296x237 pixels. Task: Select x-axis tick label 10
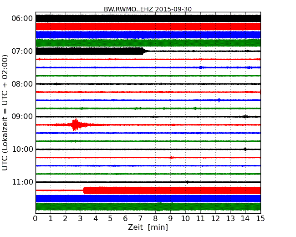point(185,219)
